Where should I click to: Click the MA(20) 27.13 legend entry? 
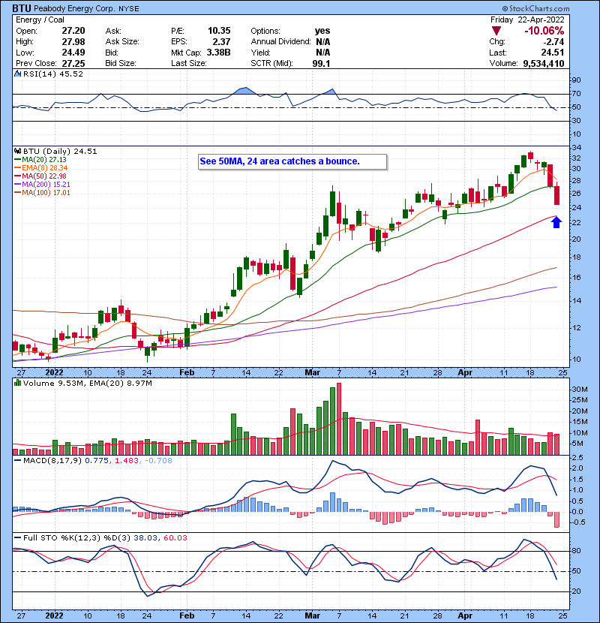[40, 160]
